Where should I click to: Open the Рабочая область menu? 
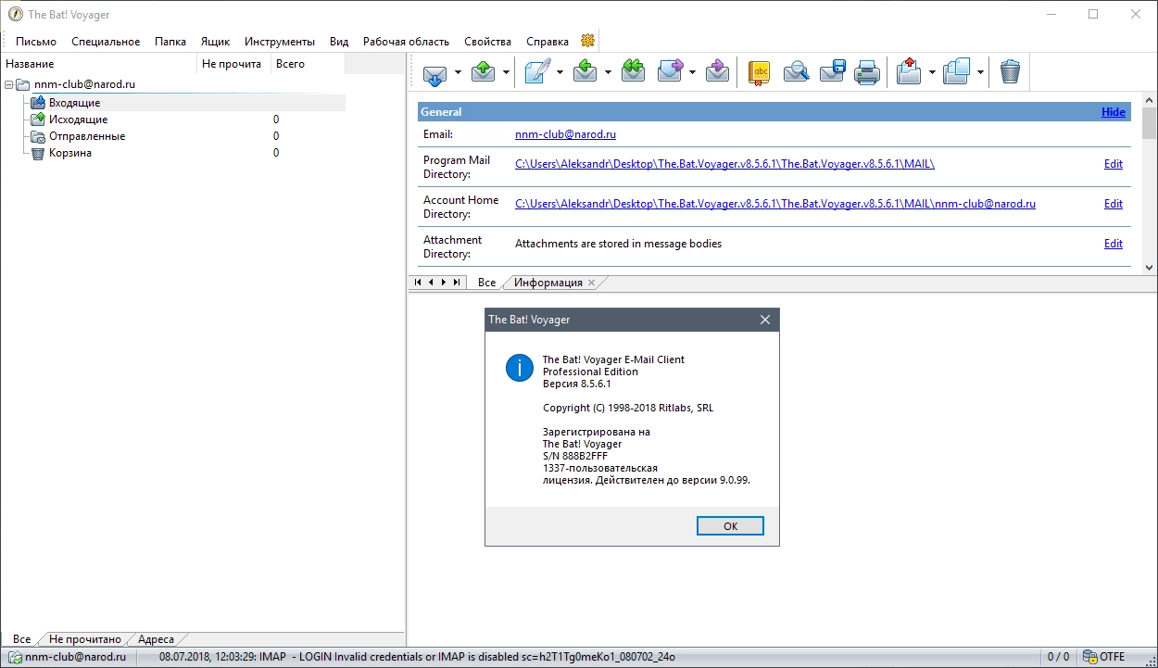click(406, 42)
